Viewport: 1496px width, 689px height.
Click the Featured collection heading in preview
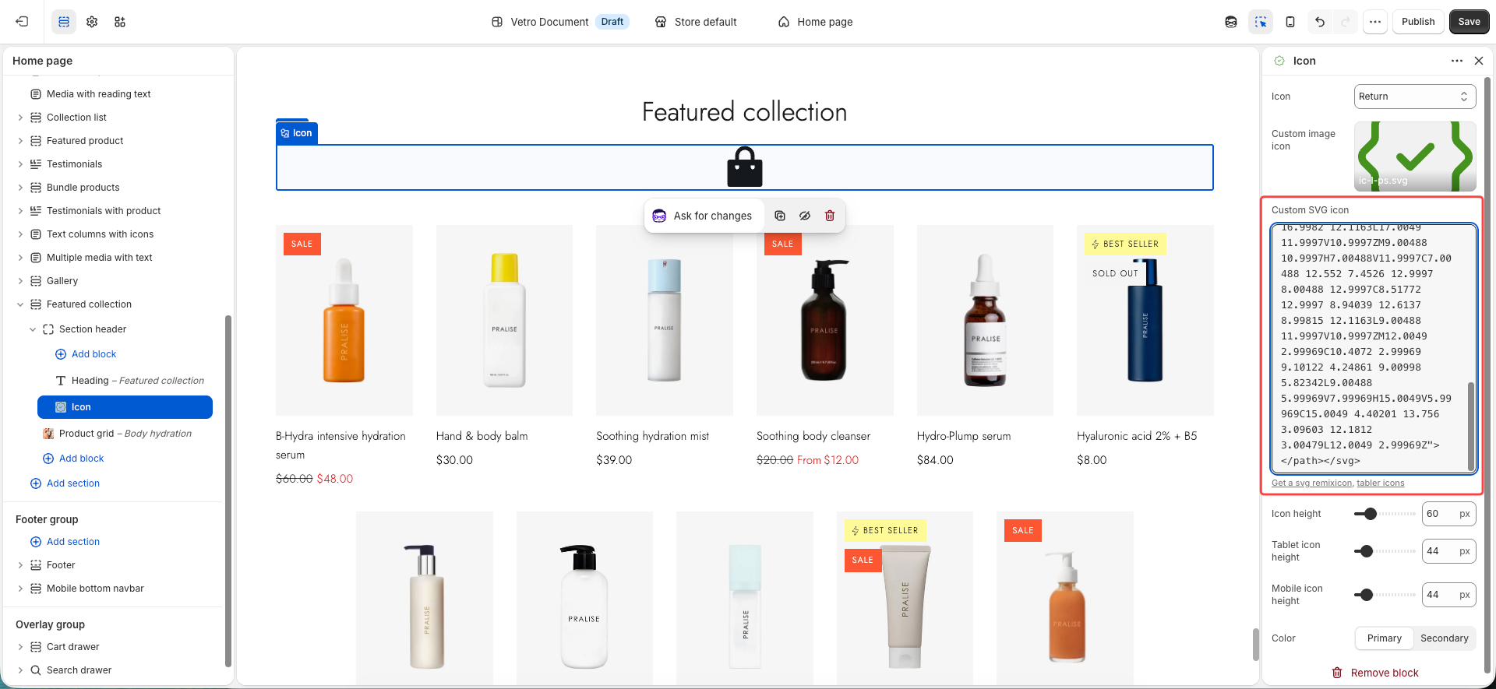[x=744, y=112]
